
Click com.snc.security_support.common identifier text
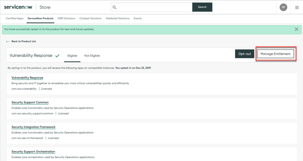coord(32,114)
